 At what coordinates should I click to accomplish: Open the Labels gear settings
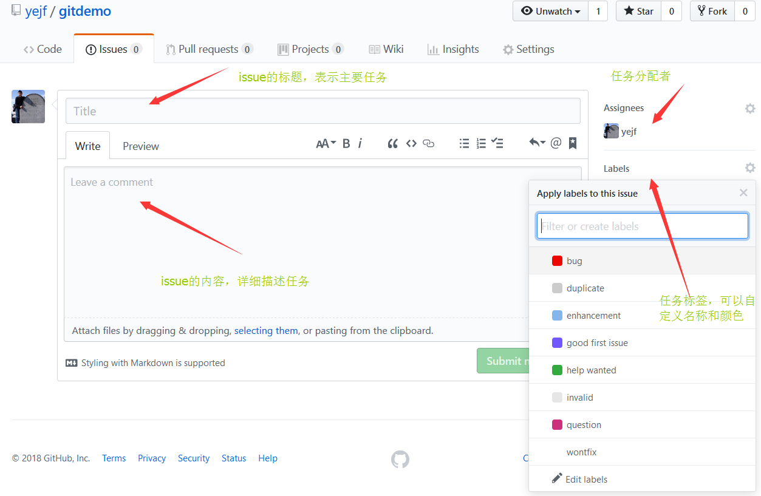[x=750, y=168]
